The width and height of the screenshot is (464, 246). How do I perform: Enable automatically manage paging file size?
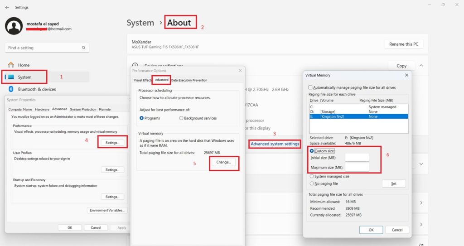click(x=310, y=87)
